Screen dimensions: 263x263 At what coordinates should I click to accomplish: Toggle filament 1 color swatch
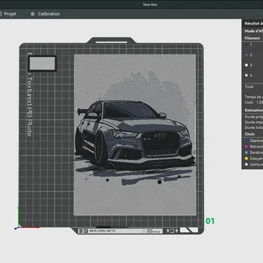point(247,45)
